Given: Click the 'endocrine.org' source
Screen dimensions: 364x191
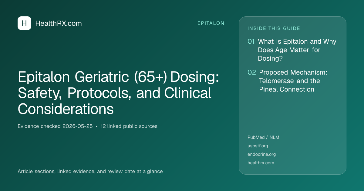Looking at the screenshot, I should coord(261,154).
